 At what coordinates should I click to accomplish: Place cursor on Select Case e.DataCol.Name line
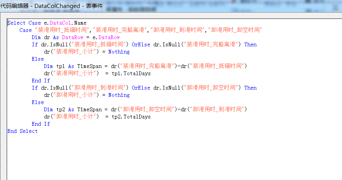point(47,23)
